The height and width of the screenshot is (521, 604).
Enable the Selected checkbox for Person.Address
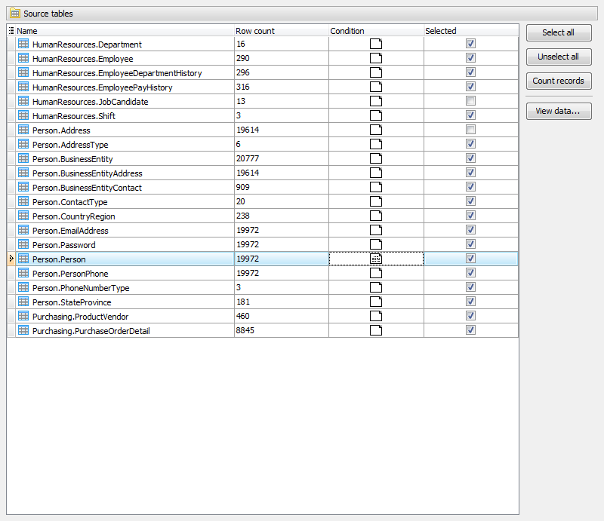click(470, 129)
